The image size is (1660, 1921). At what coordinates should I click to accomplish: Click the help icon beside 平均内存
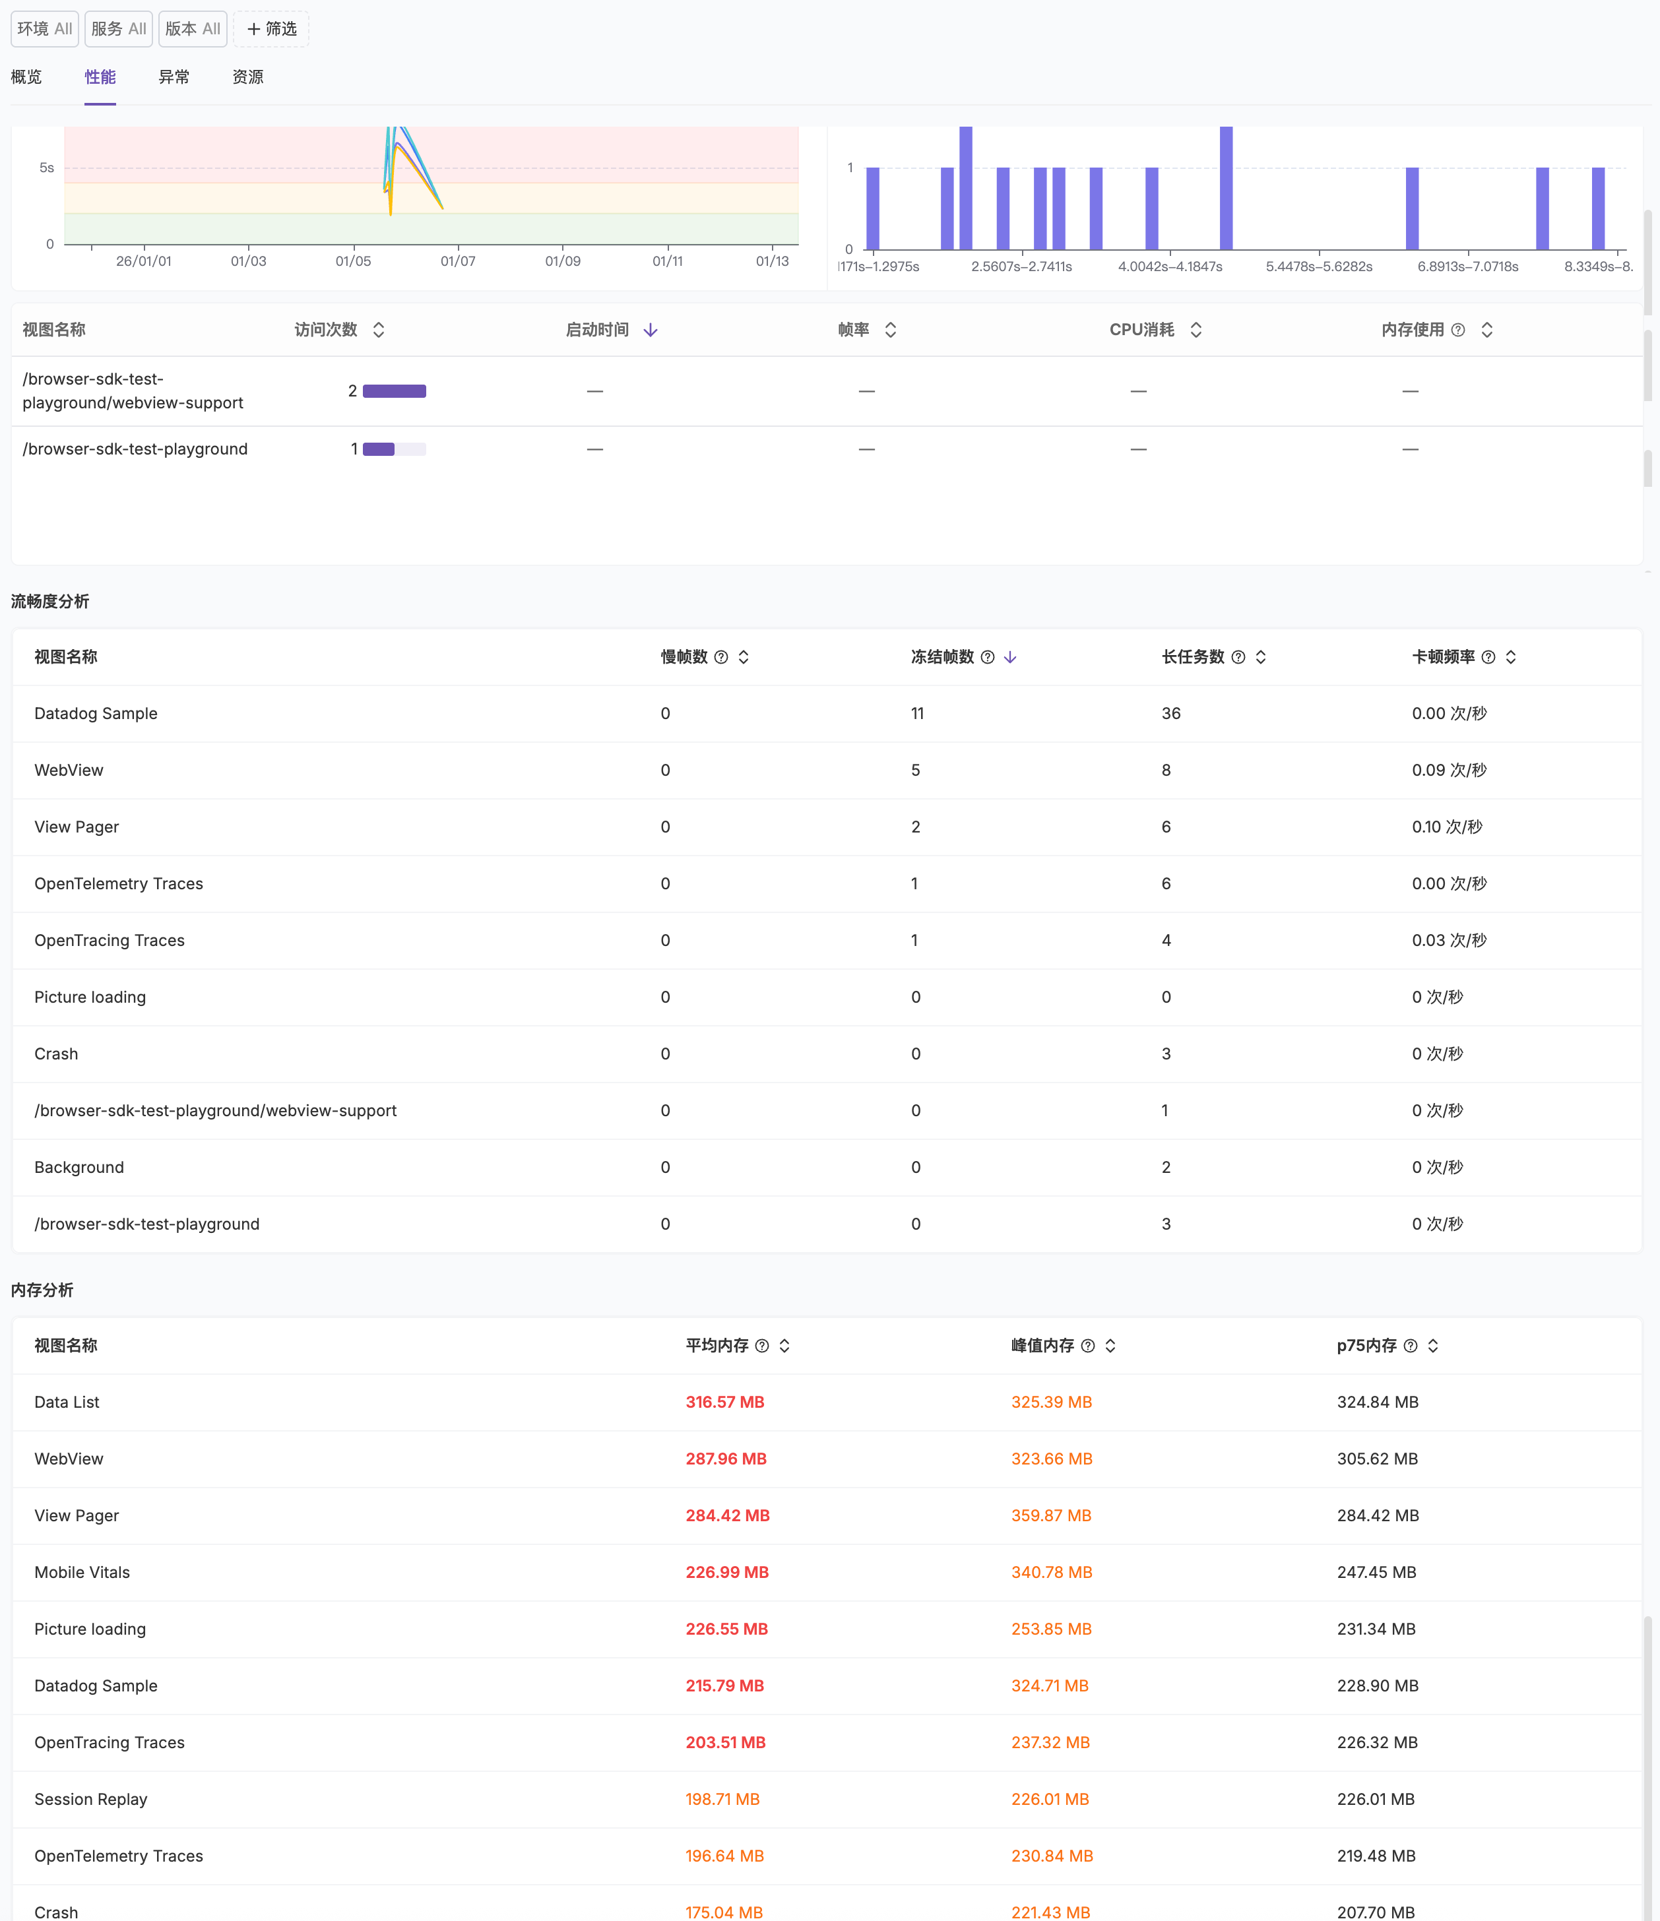(x=762, y=1346)
